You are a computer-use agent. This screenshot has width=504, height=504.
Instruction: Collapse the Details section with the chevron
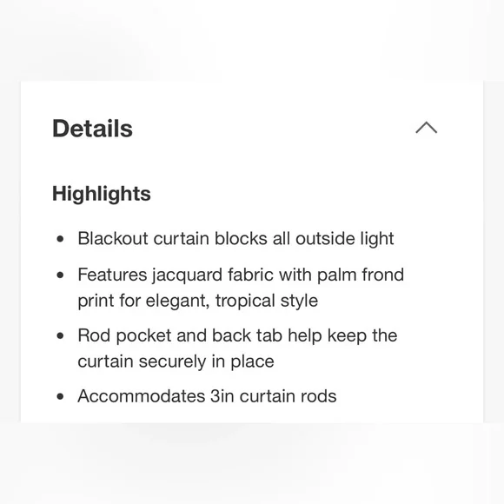[426, 127]
